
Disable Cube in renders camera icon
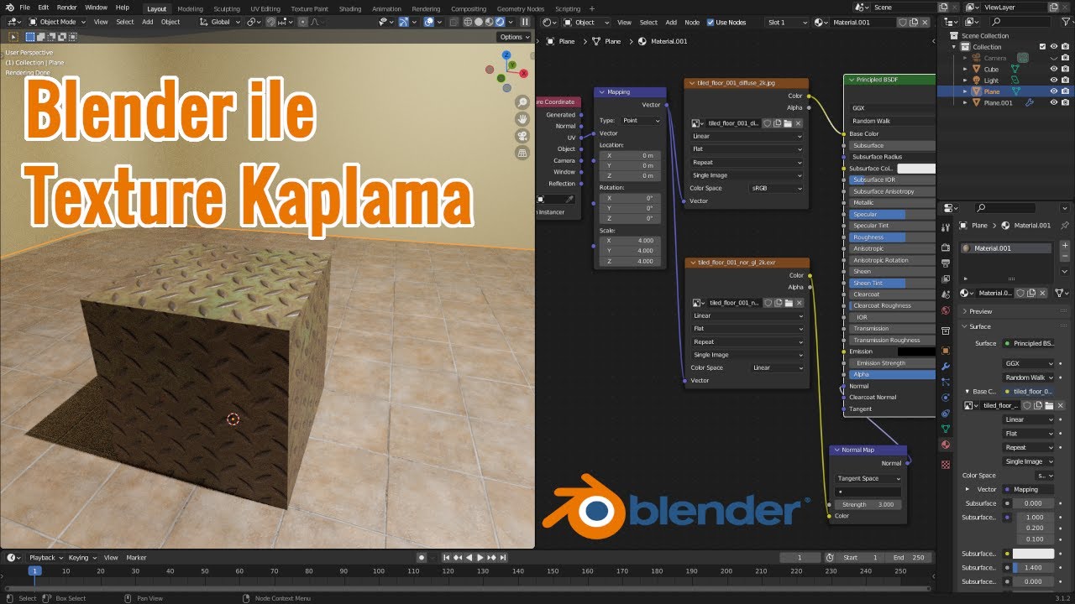click(x=1065, y=70)
